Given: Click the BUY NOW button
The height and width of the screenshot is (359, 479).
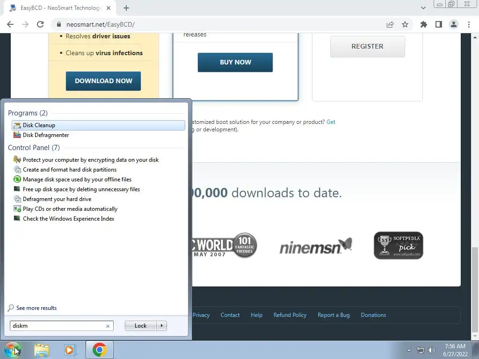Looking at the screenshot, I should click(x=235, y=62).
